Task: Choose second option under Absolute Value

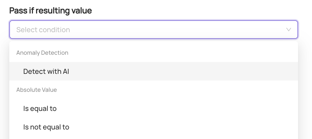Action: (46, 127)
